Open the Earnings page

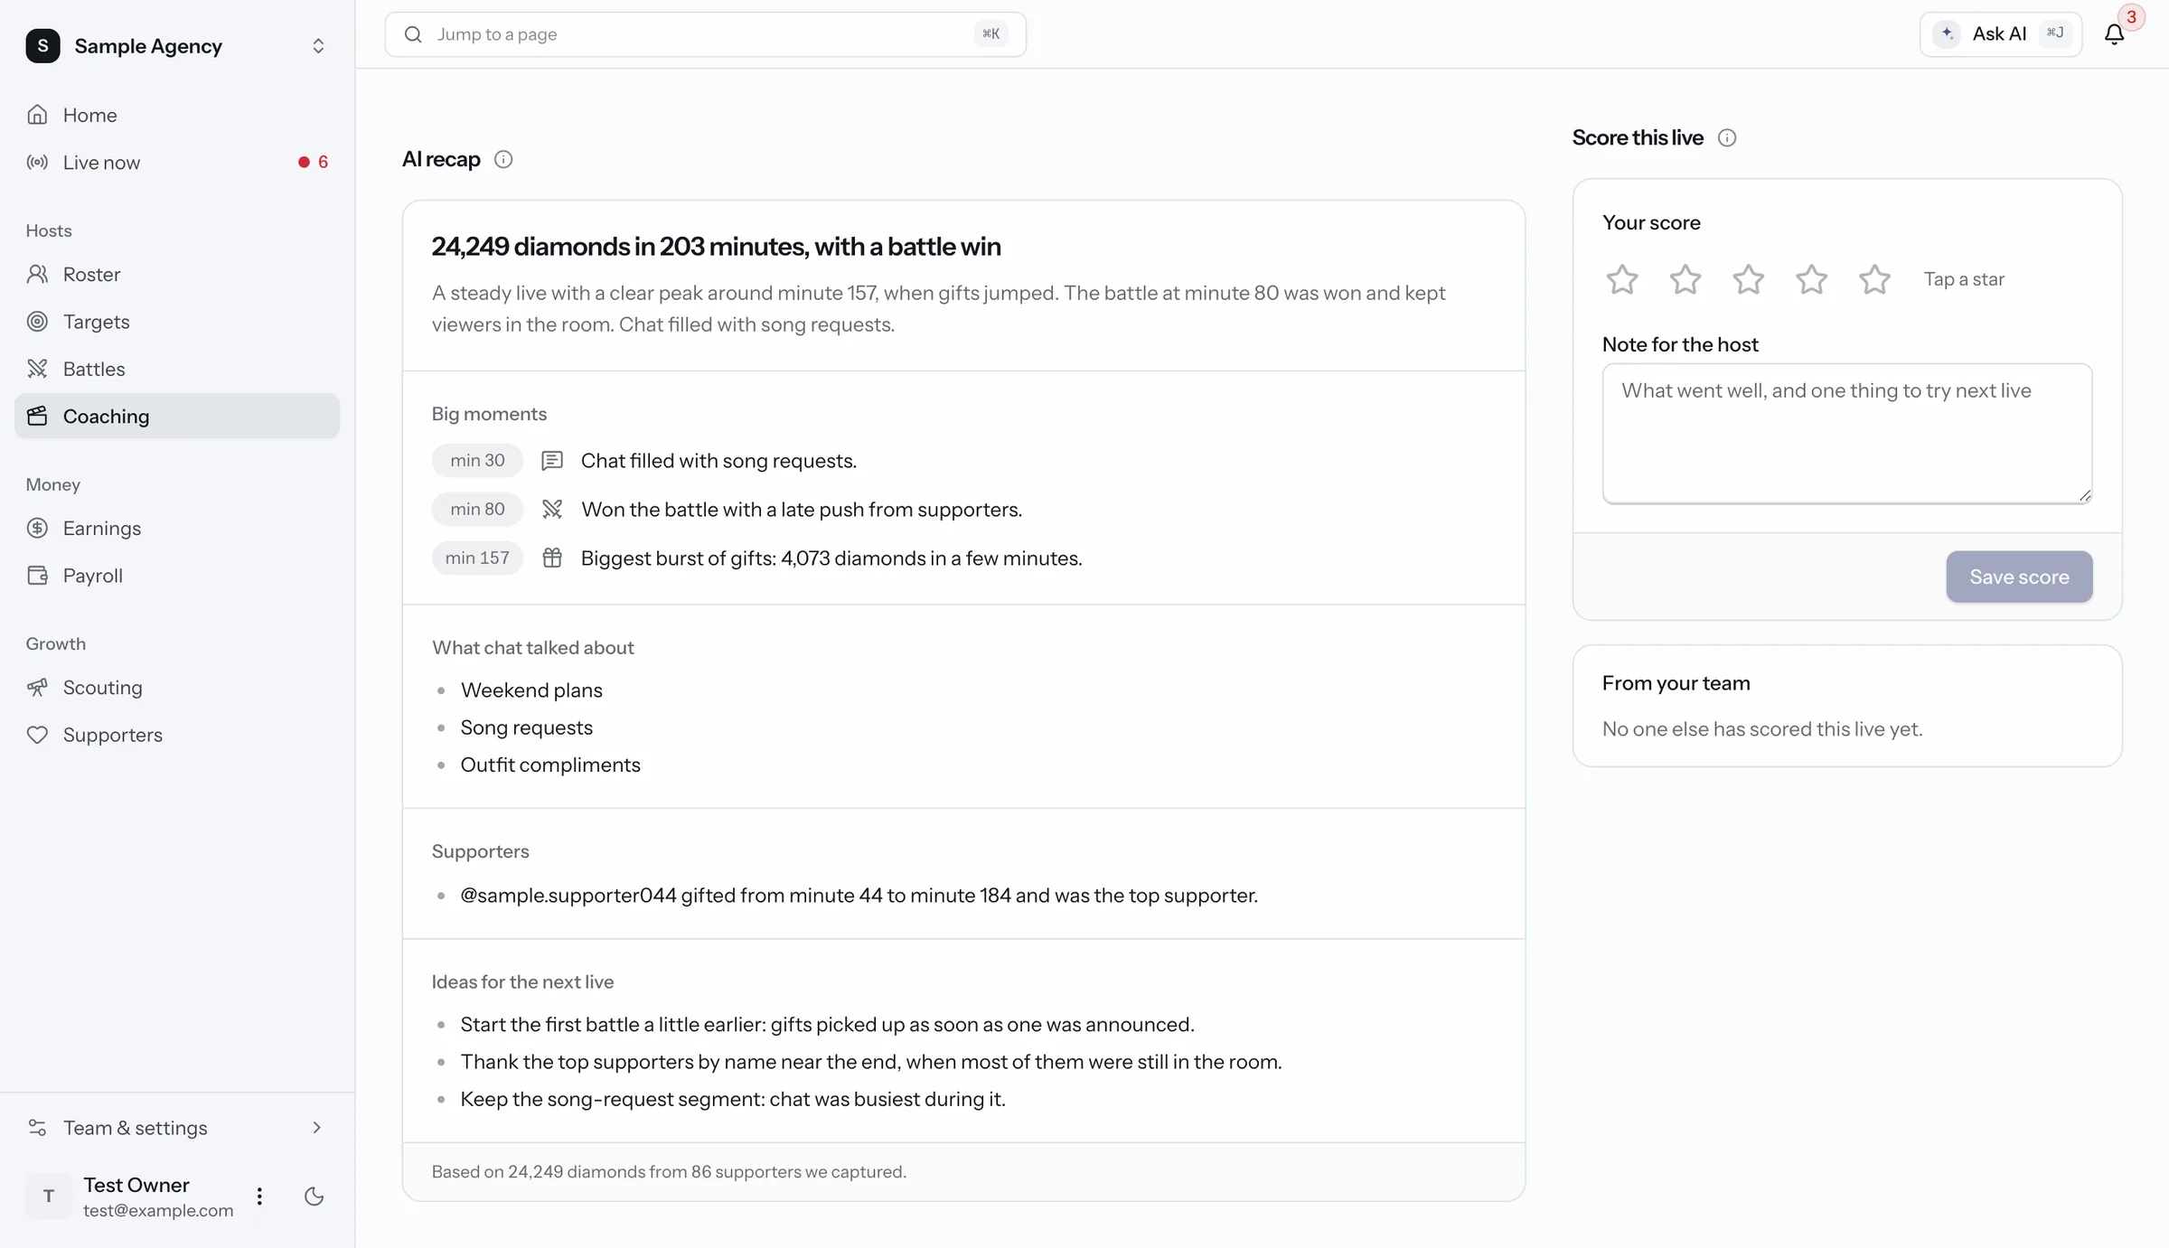click(x=177, y=528)
